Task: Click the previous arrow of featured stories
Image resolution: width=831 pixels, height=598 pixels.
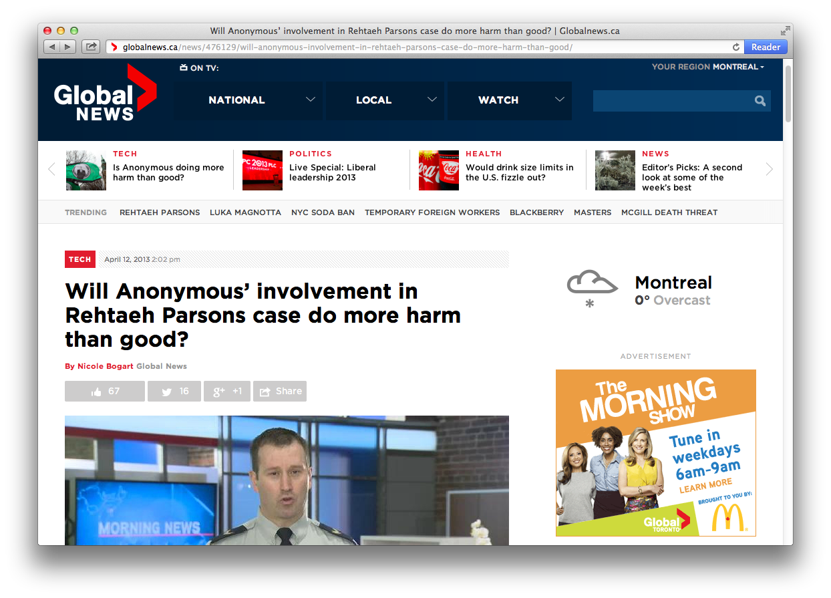Action: coord(51,169)
